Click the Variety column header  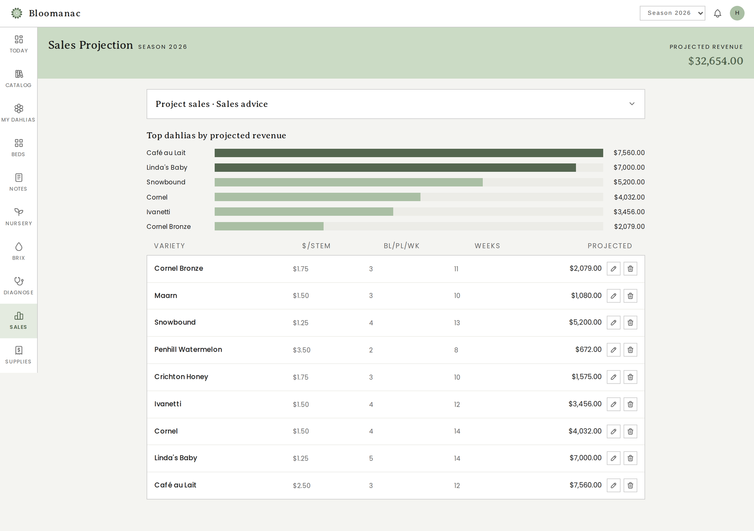169,246
